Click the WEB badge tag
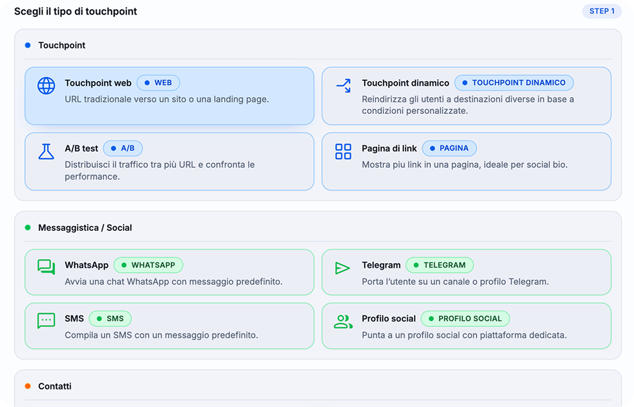Image resolution: width=634 pixels, height=407 pixels. (x=158, y=83)
